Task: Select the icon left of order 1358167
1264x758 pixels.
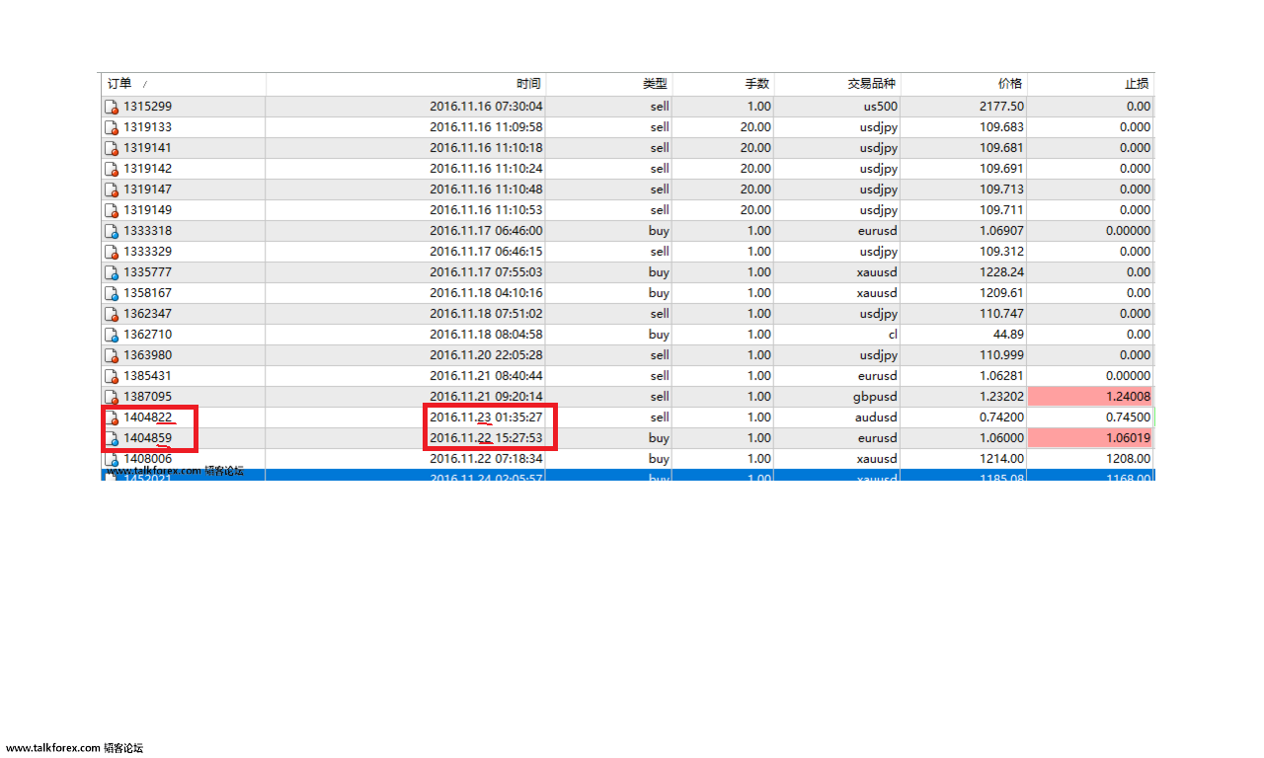Action: point(112,293)
